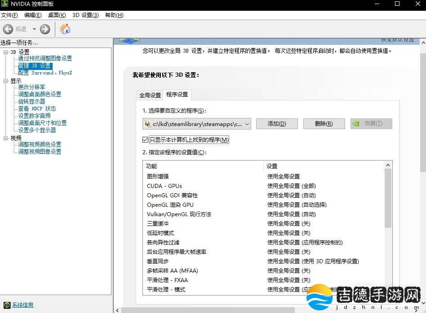The width and height of the screenshot is (426, 313).
Task: Click the 添加(D) button
Action: coord(277,124)
